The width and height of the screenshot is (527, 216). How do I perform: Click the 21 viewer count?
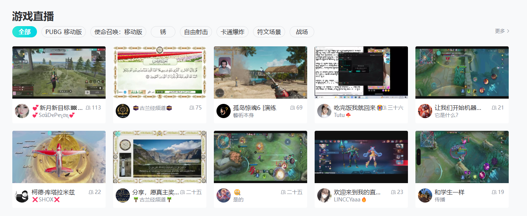point(498,108)
